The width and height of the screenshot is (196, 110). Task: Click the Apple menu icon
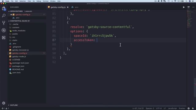coord(3,1)
